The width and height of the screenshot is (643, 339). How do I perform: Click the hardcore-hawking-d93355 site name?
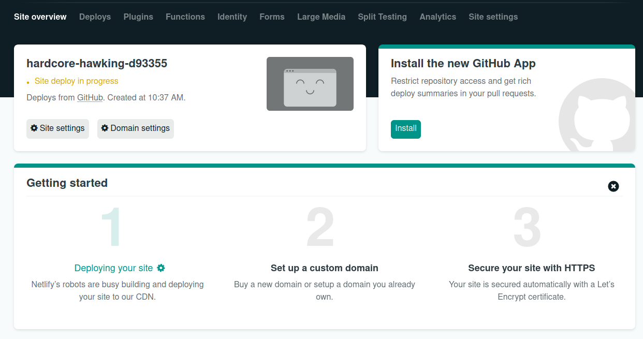(97, 64)
